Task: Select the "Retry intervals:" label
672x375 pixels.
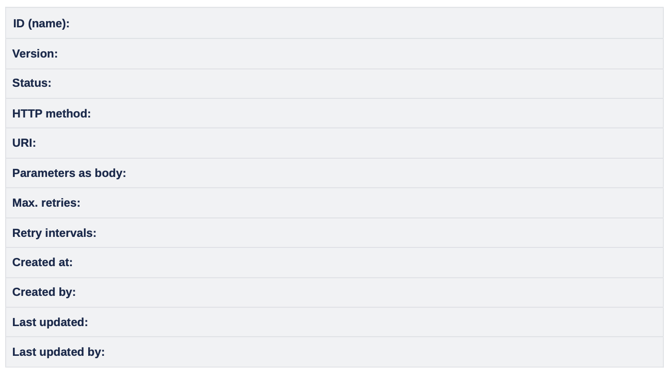Action: click(54, 233)
